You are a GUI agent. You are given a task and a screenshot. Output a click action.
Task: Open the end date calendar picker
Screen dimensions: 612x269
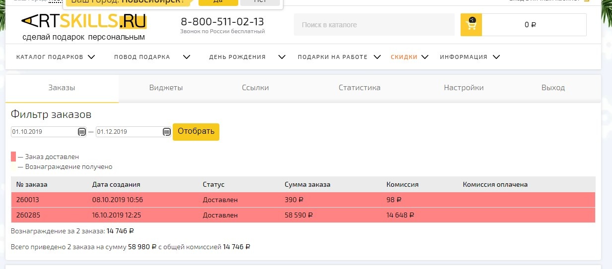pyautogui.click(x=167, y=132)
